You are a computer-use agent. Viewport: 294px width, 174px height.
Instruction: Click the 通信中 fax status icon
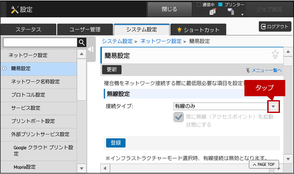click(213, 11)
